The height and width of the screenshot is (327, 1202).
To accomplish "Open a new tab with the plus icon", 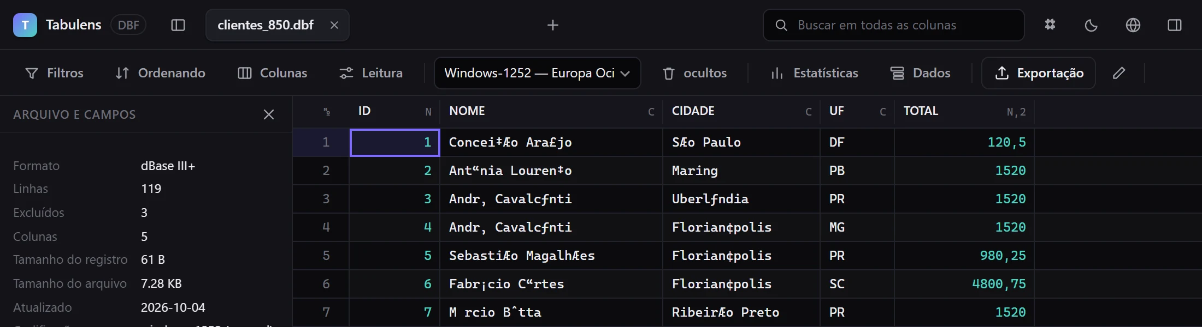I will 553,25.
